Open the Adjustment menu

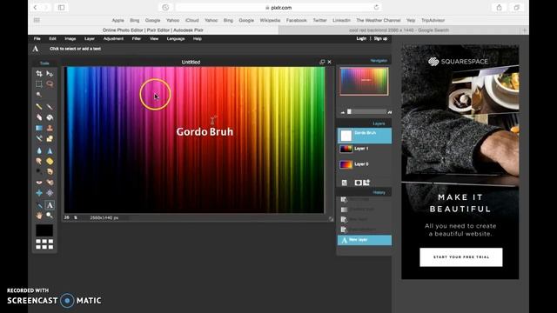coord(113,38)
